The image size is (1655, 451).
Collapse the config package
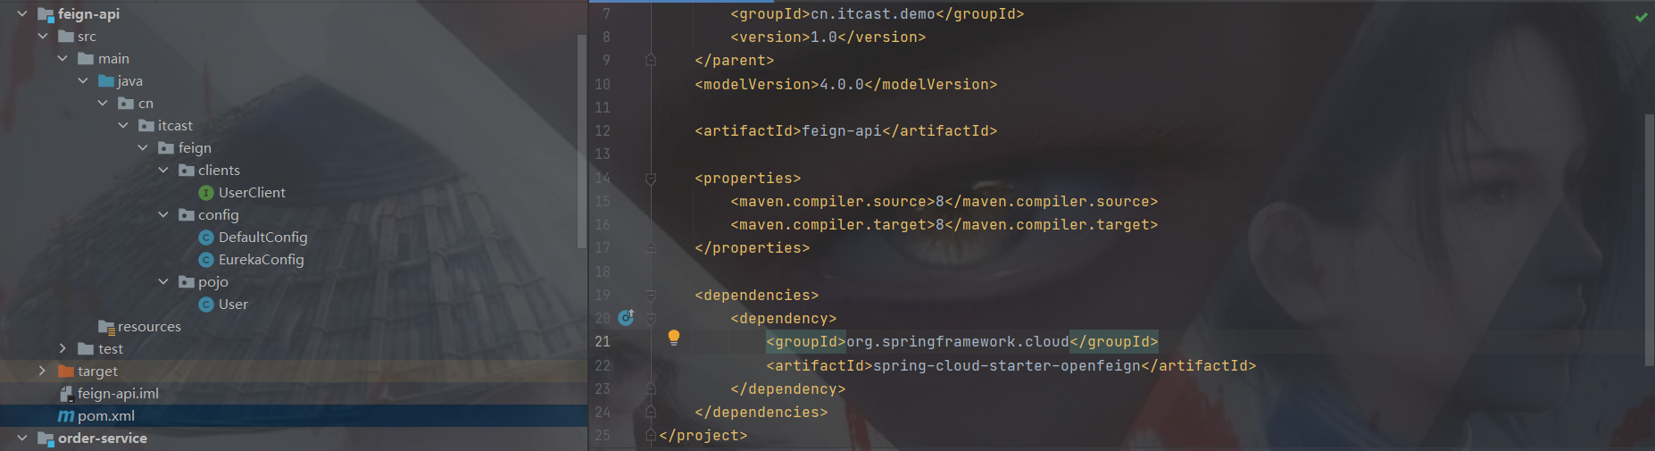pyautogui.click(x=163, y=214)
